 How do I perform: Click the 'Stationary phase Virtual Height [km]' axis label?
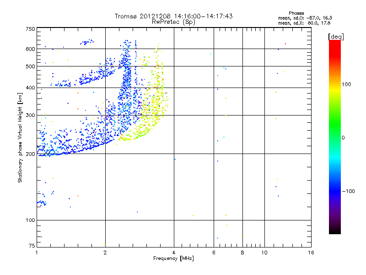click(20, 137)
